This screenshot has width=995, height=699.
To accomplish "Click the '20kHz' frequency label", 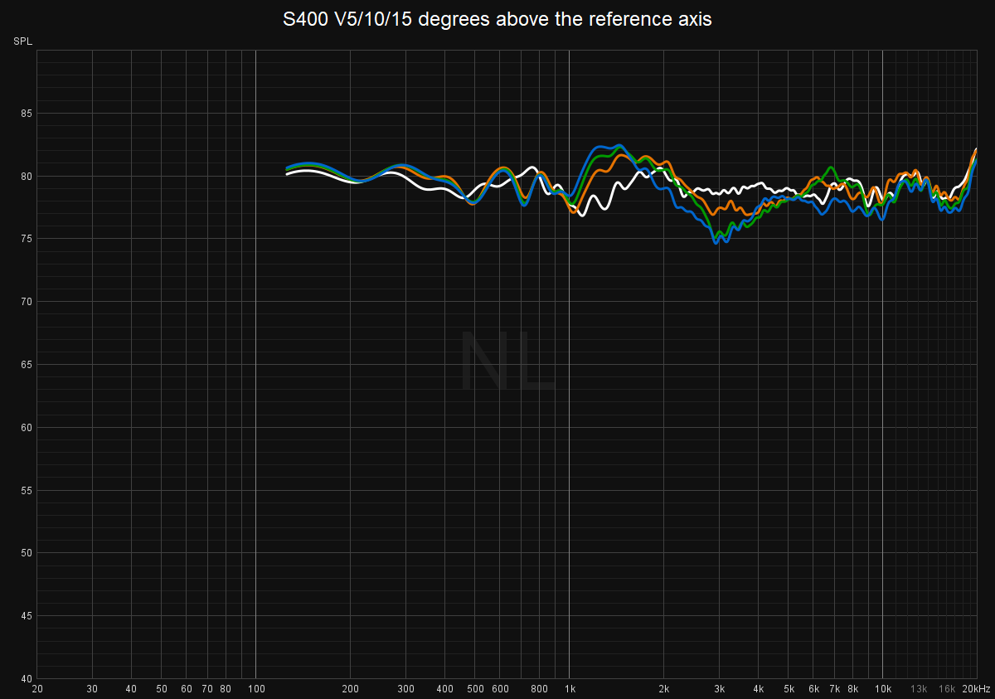I will pyautogui.click(x=975, y=689).
